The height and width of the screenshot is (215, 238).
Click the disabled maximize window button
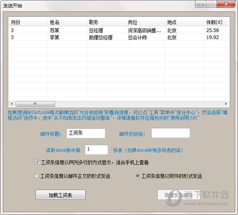coord(211,4)
